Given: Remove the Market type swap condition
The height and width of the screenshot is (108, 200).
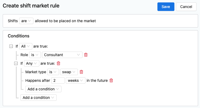Looking at the screenshot, I should pos(81,72).
